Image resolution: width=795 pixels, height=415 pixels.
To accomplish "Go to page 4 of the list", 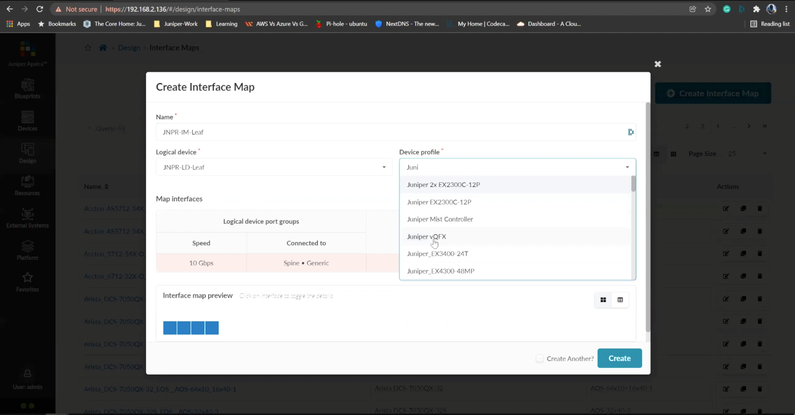I will coord(718,126).
